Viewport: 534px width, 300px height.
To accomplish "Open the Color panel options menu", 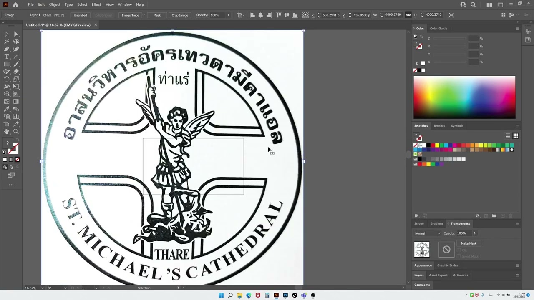I will click(x=517, y=28).
